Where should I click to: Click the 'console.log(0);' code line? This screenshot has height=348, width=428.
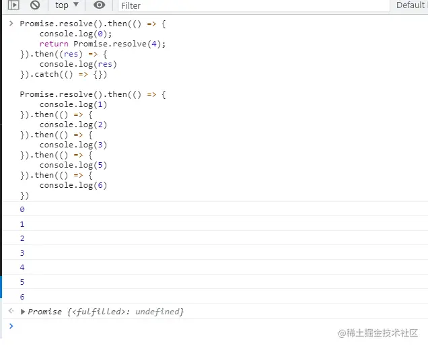coord(75,34)
